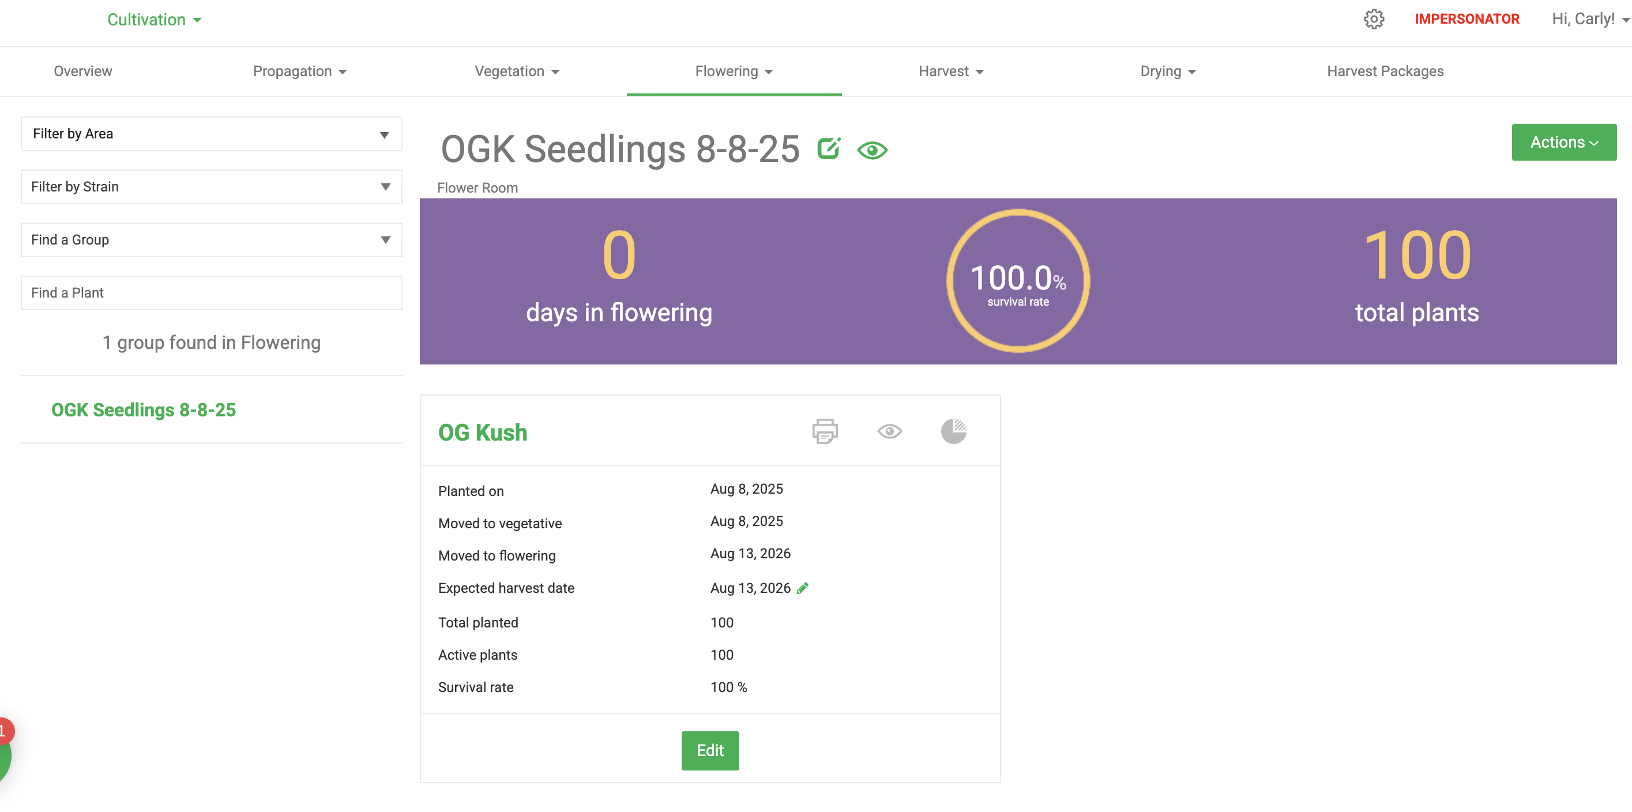Screen dimensions: 1632x812
Task: Click the survival rate progress circle
Action: coord(1017,281)
